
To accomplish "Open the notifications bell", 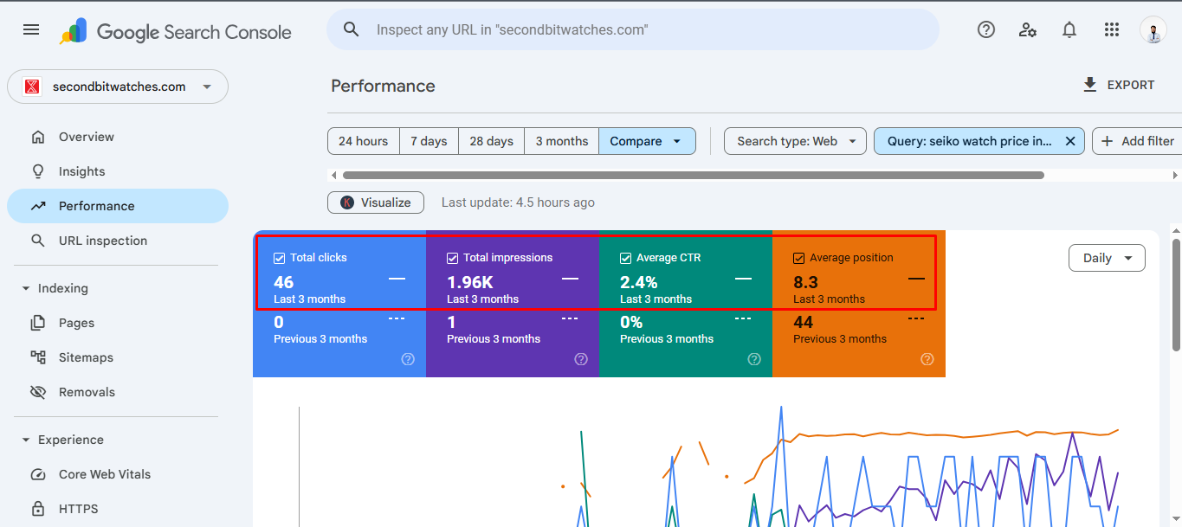I will tap(1069, 29).
